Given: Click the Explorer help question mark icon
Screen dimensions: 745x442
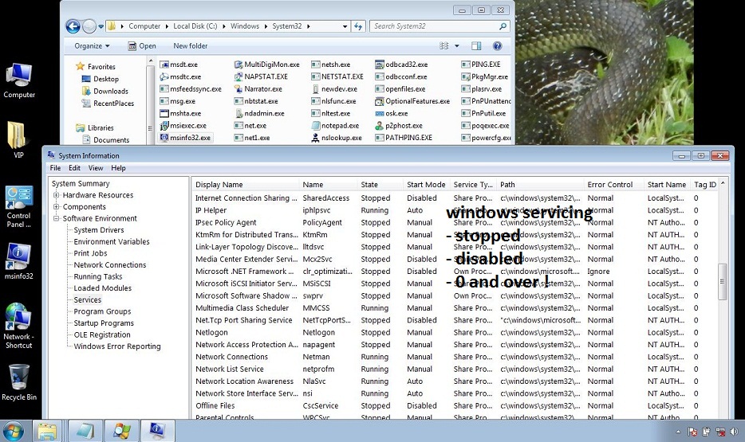Looking at the screenshot, I should [497, 45].
